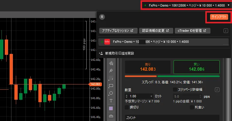The width and height of the screenshot is (232, 121).
Task: Take a chart snapshot with camera icon
Action: tap(111, 116)
